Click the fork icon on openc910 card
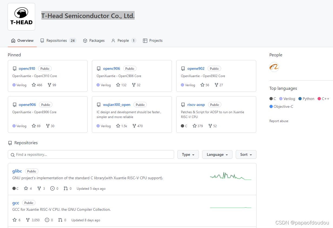333x228 pixels. click(49, 85)
